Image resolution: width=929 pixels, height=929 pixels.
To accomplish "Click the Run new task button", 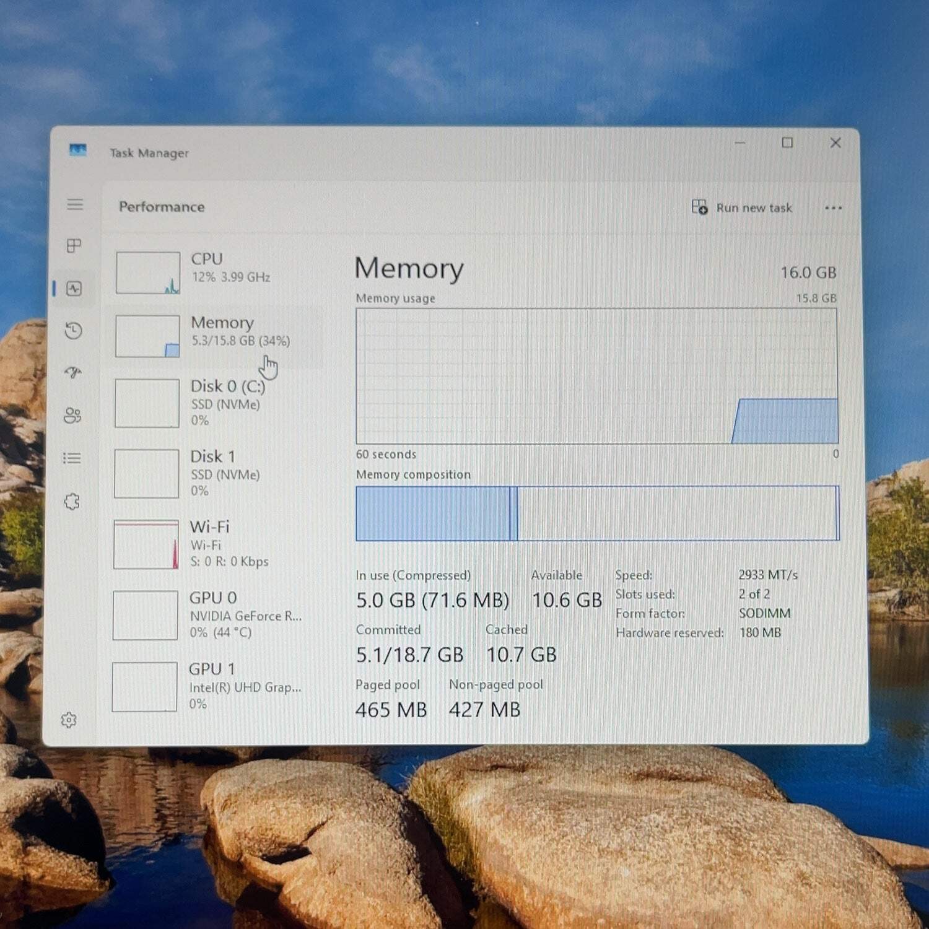I will 742,207.
